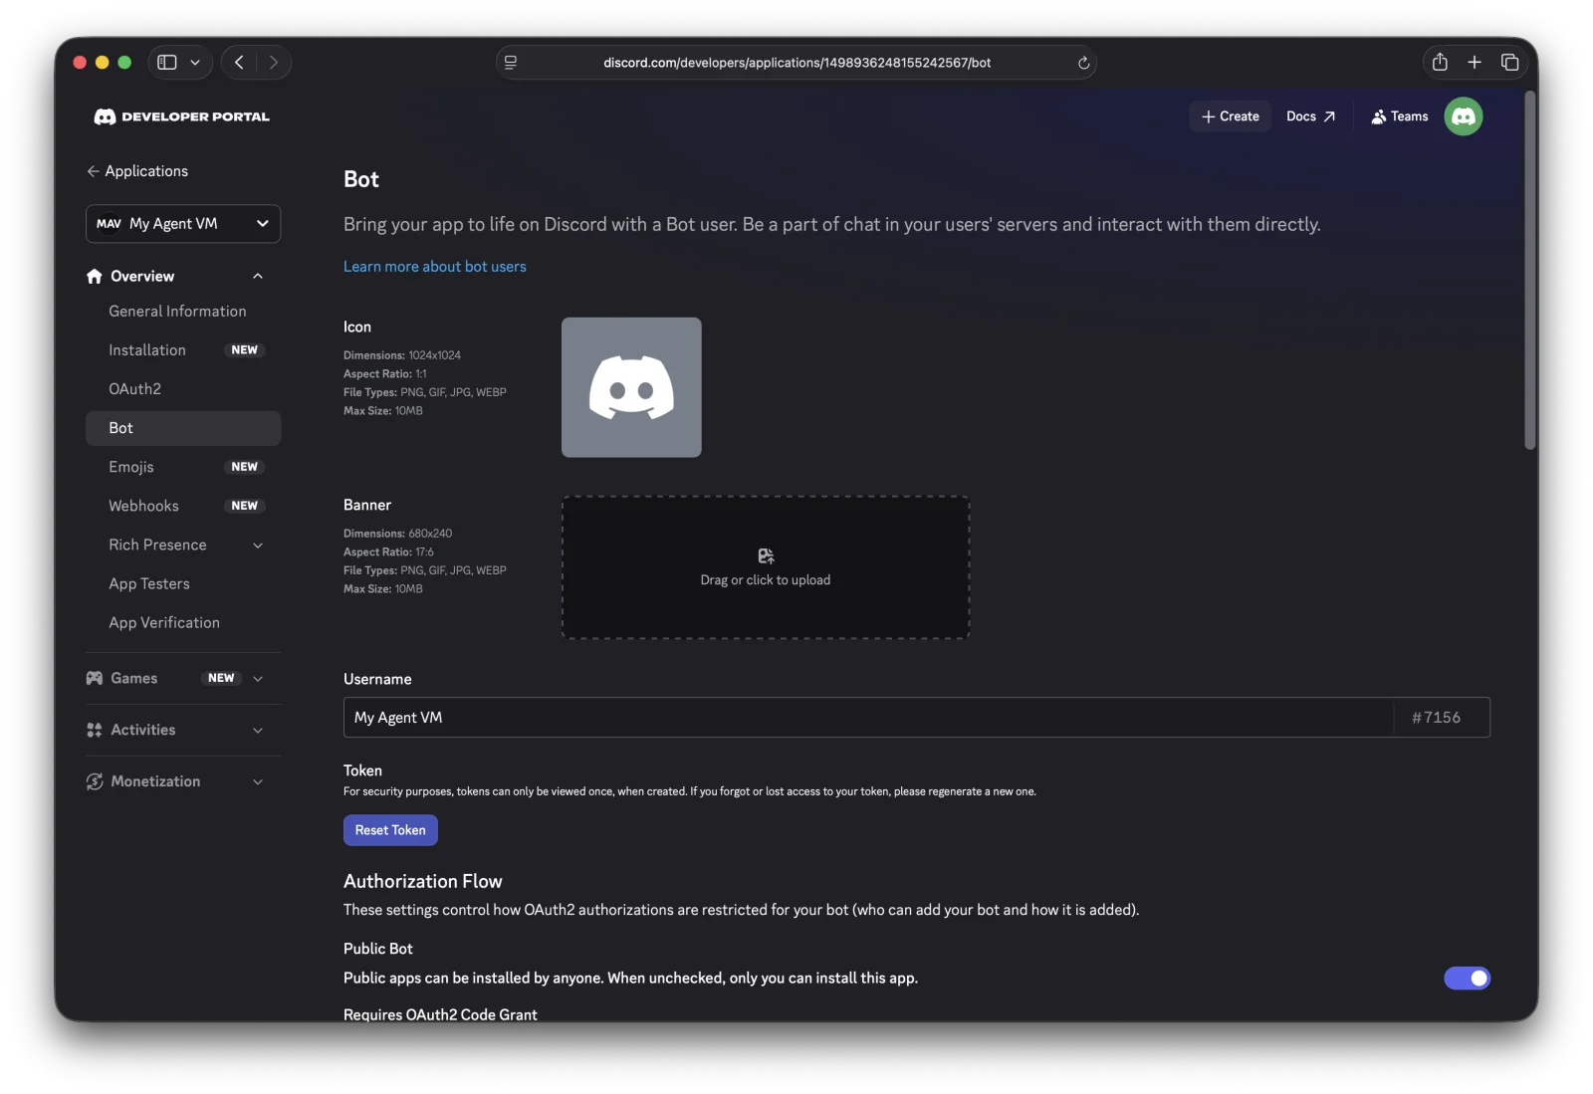Show the tab overview icon
This screenshot has width=1593, height=1094.
pos(1509,62)
